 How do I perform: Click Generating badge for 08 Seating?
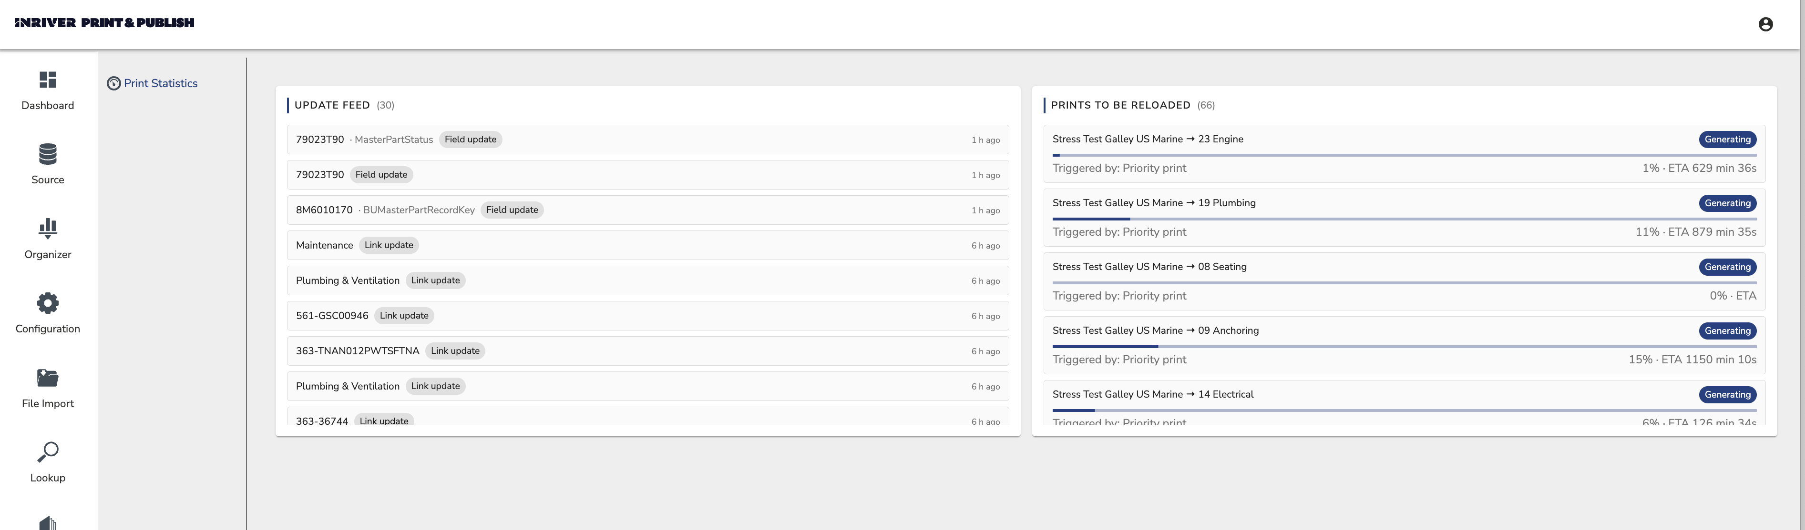click(1727, 267)
